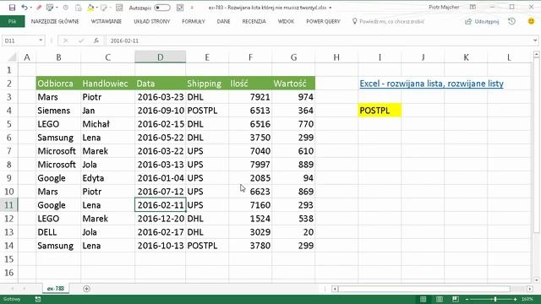Click the grid table icon before Autozapis
This screenshot has width=541, height=304.
119,8
